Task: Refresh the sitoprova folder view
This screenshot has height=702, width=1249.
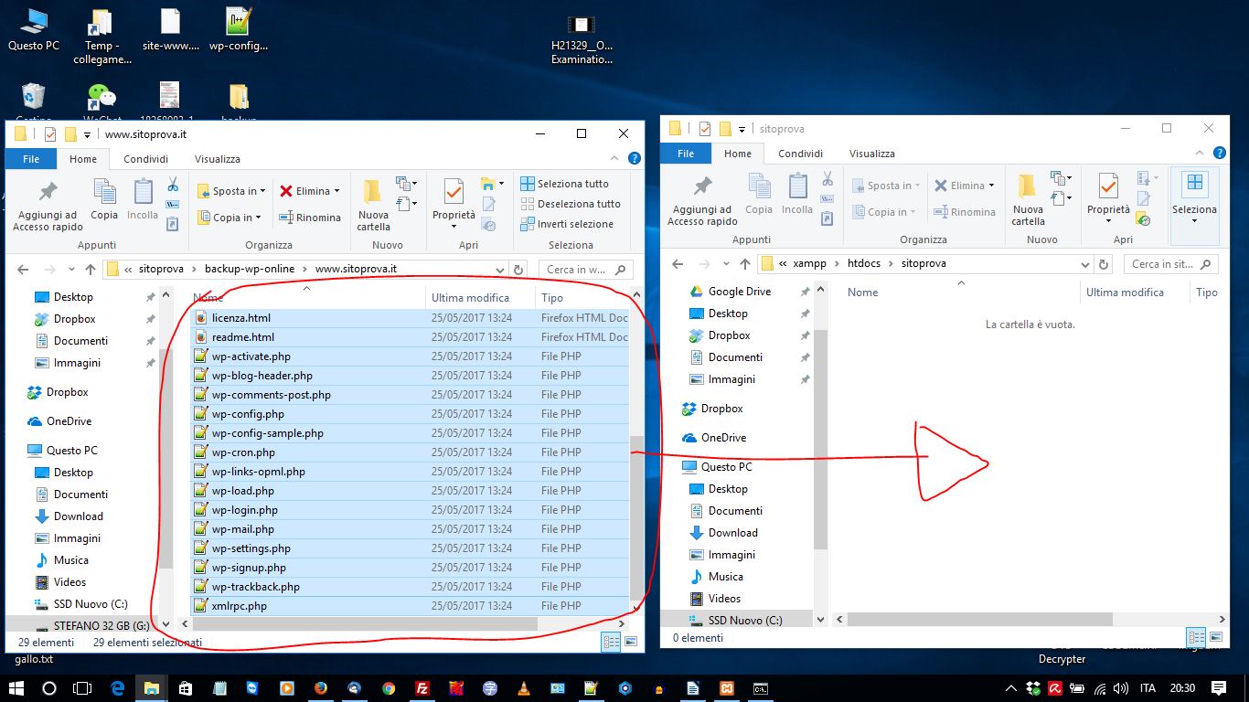Action: coord(1104,264)
